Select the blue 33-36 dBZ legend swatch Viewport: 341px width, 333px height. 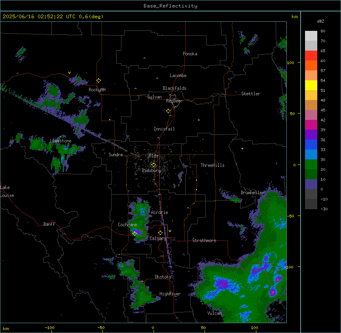tap(311, 144)
